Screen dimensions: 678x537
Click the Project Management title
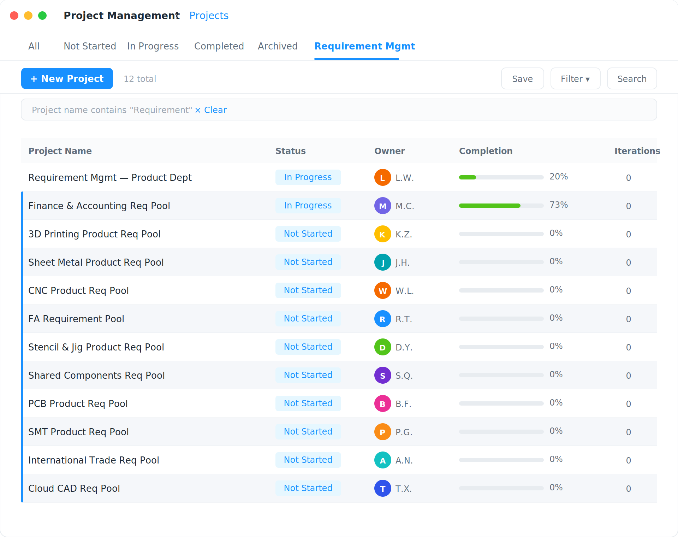click(x=121, y=16)
